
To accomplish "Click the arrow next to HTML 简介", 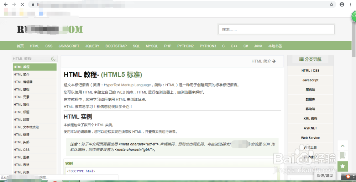I will point(274,61).
